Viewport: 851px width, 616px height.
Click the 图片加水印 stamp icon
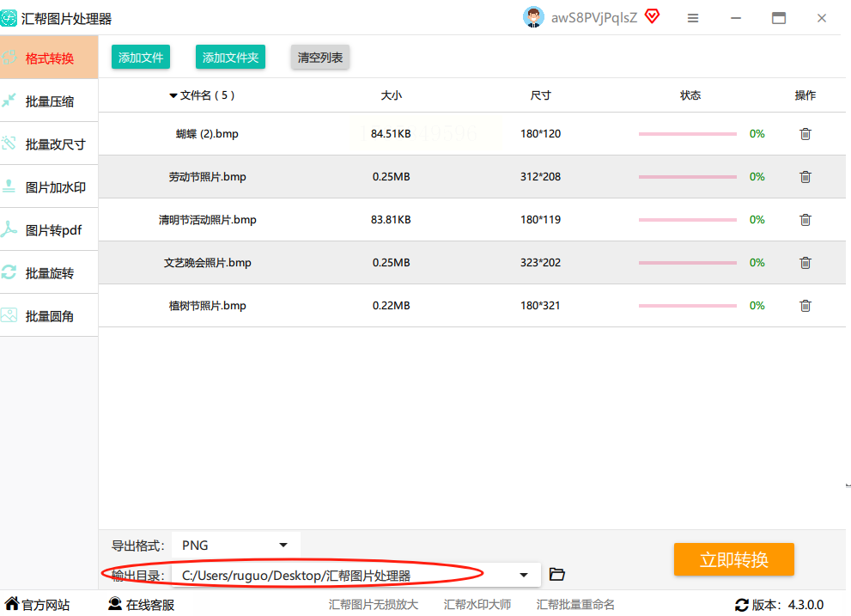9,186
